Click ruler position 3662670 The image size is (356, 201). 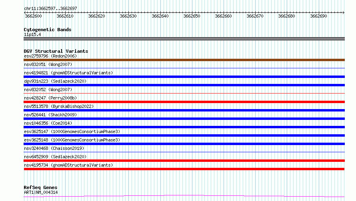(255, 16)
